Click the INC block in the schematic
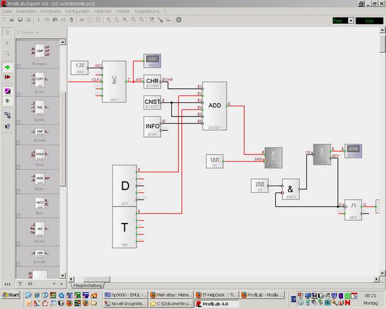The height and width of the screenshot is (309, 386). click(x=115, y=82)
